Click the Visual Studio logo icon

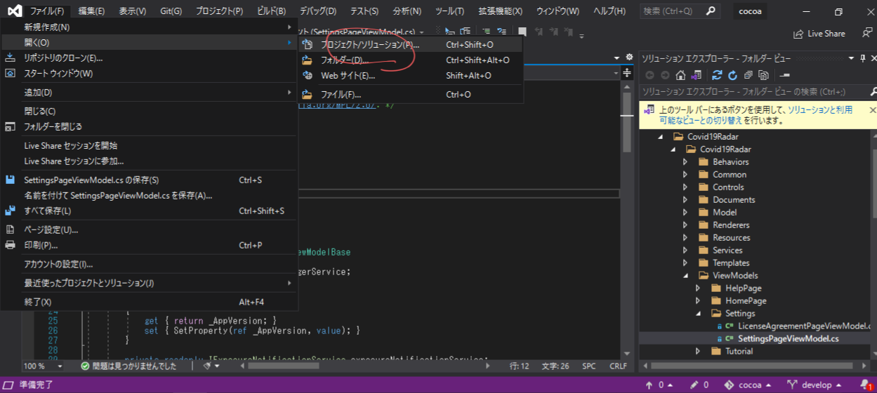point(14,11)
